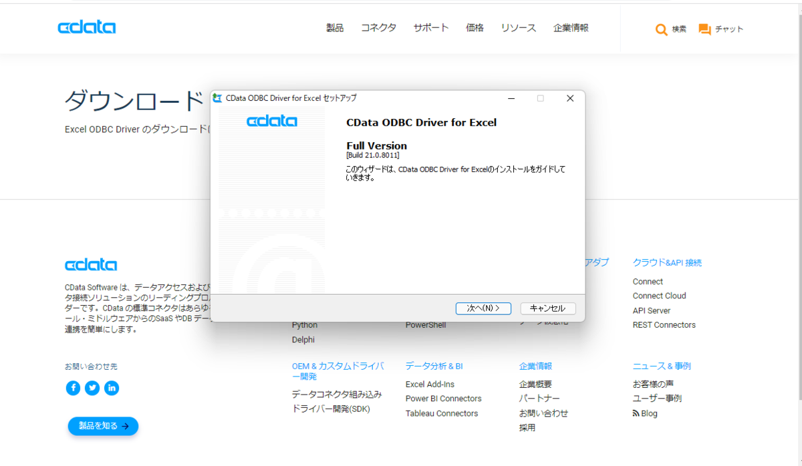The image size is (802, 466).
Task: Open the Python link in the footer
Action: (x=304, y=324)
